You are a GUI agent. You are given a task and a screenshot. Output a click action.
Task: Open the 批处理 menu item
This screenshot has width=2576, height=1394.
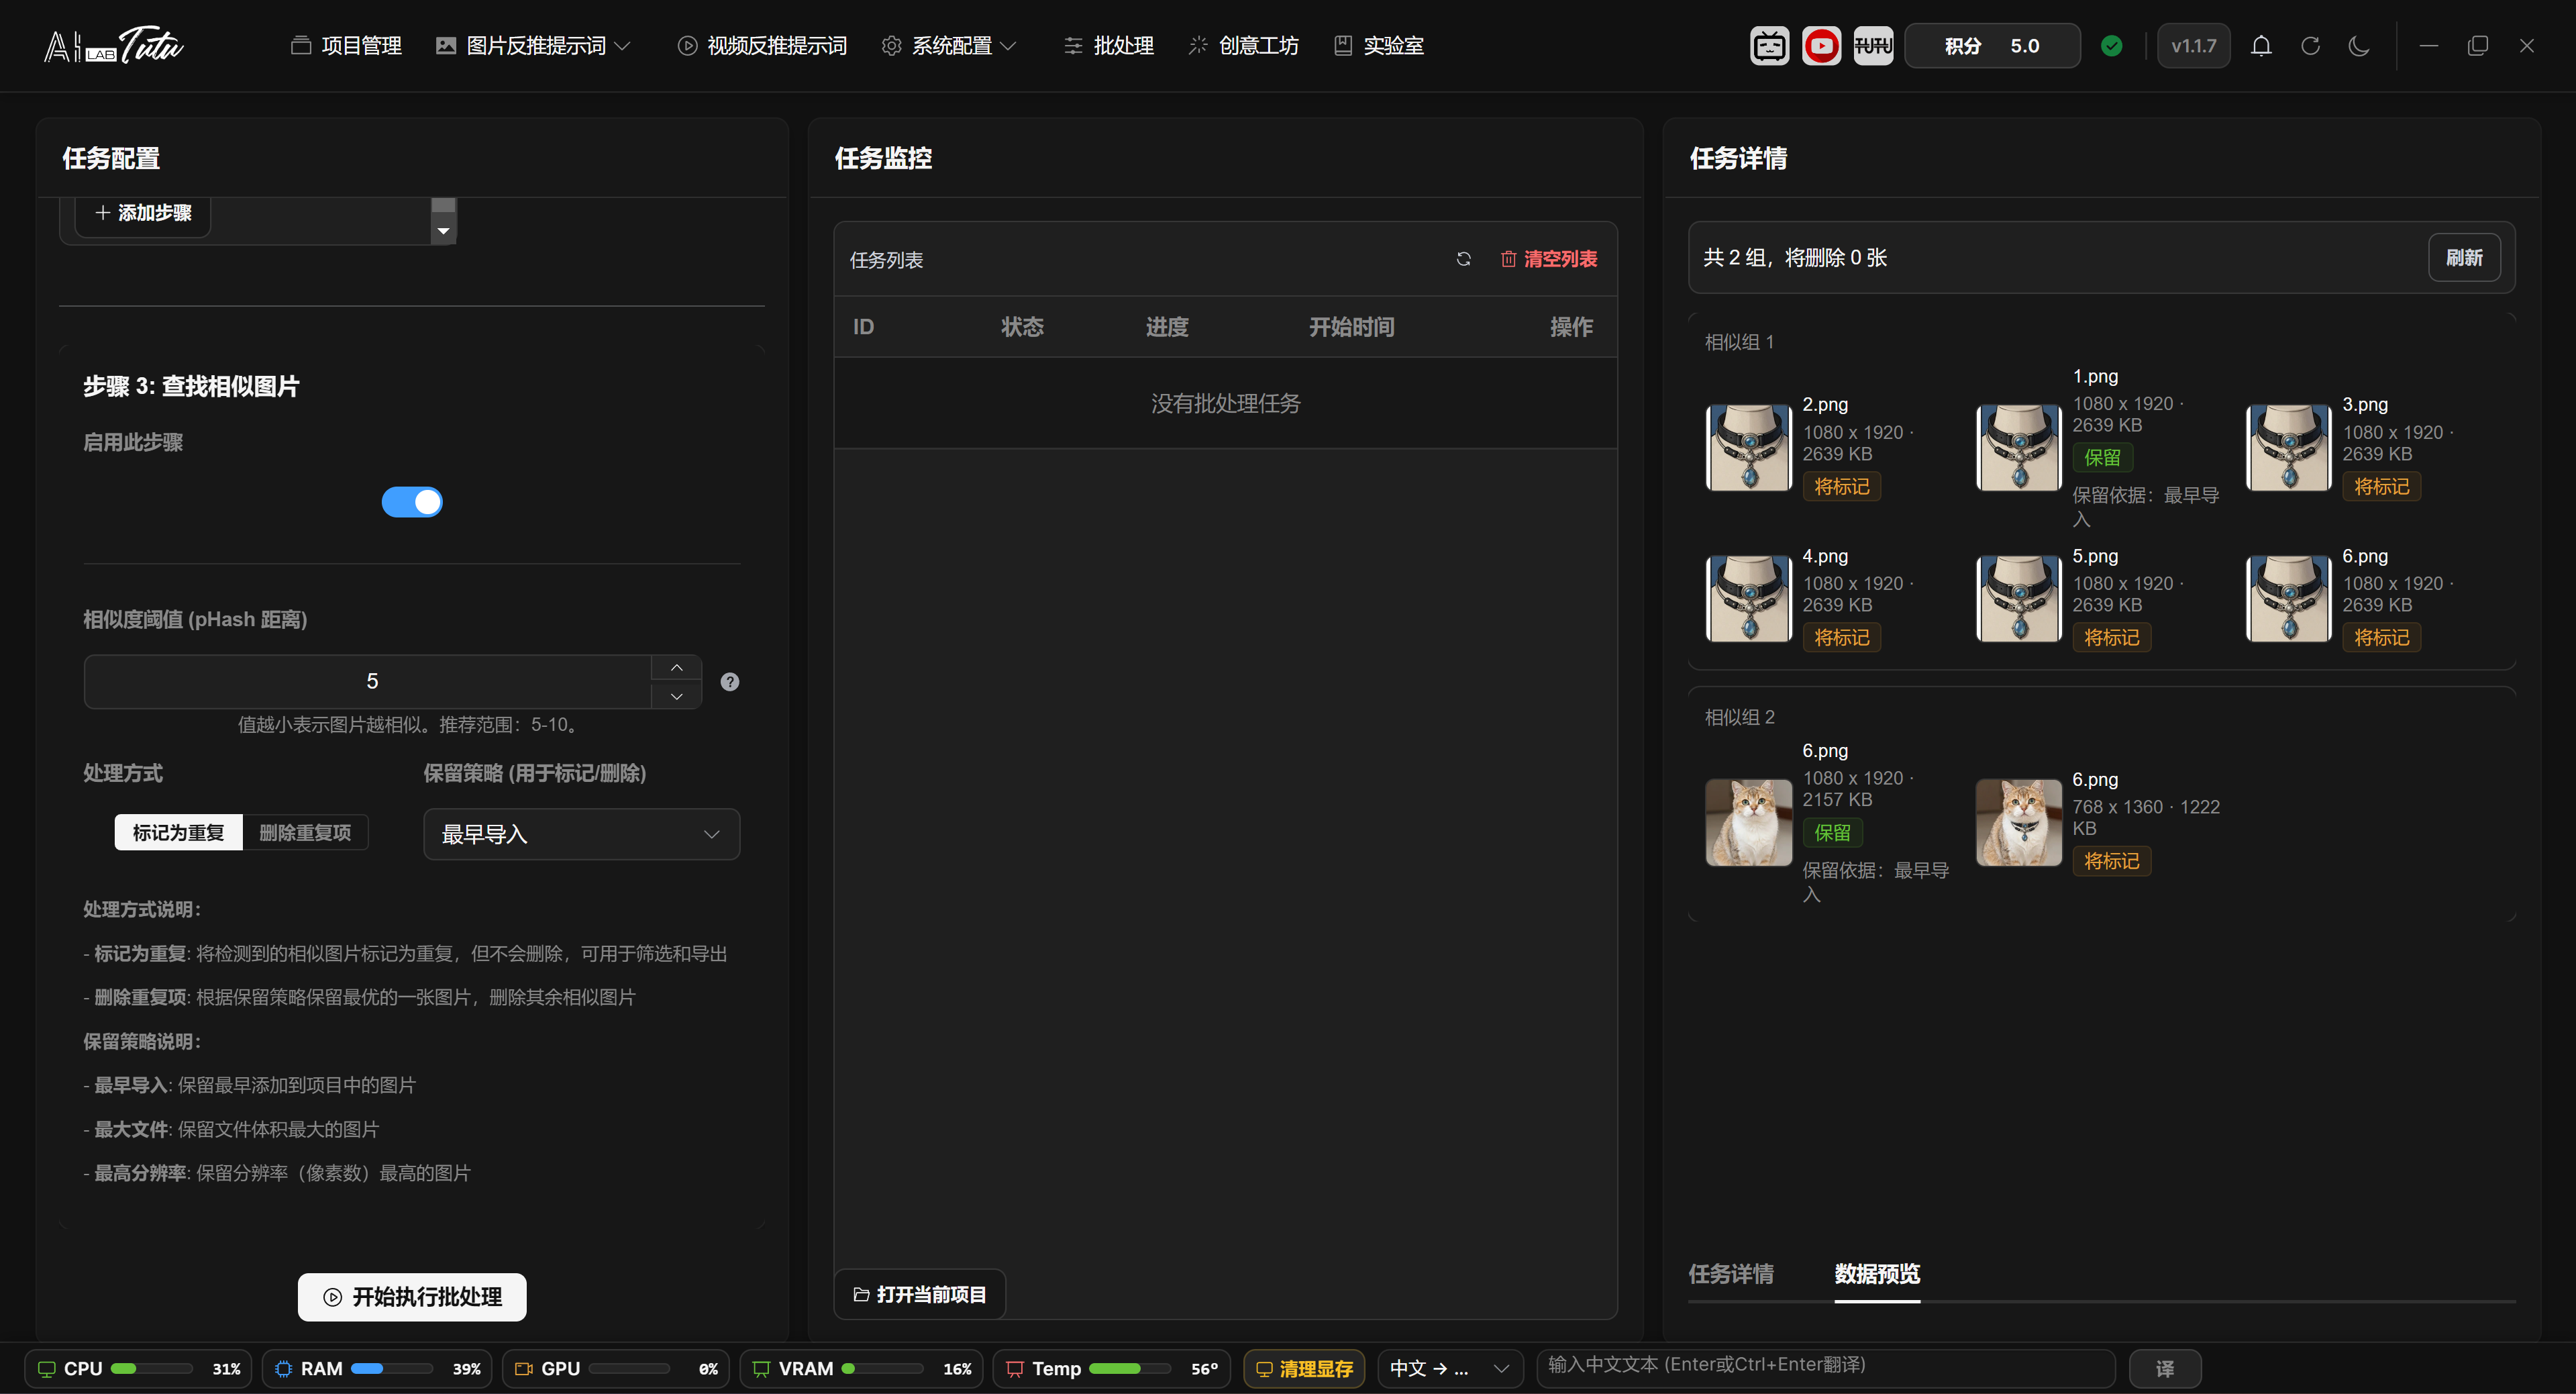click(x=1109, y=46)
